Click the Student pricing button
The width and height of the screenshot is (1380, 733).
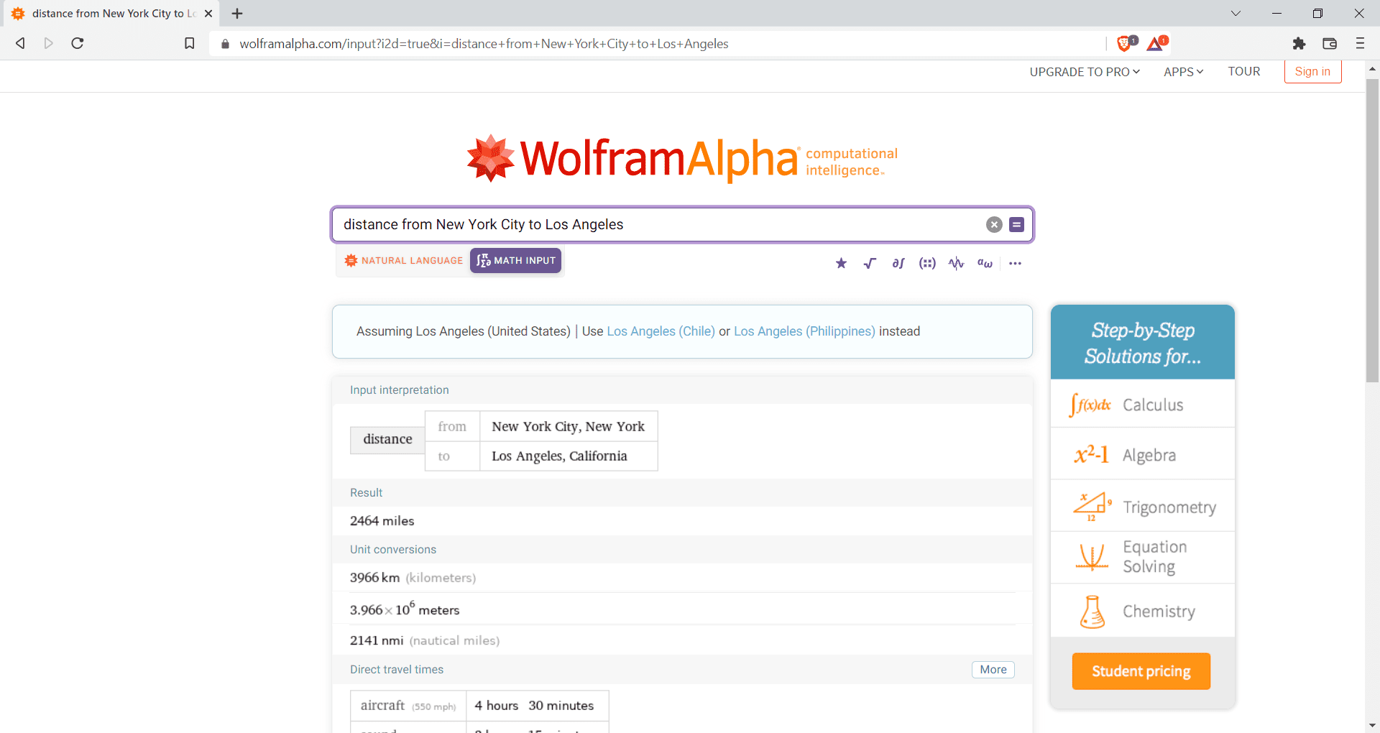(1141, 671)
